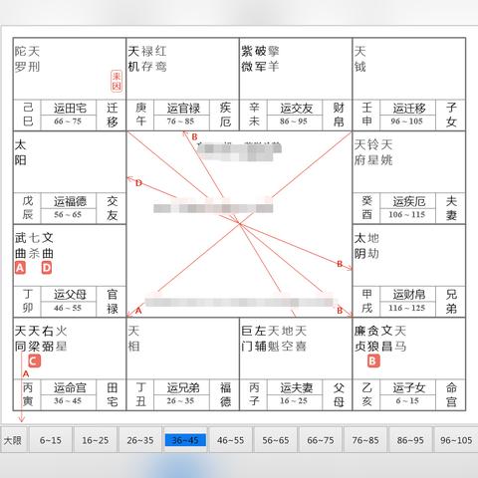This screenshot has height=478, width=478.
Task: Click the 来因 red stamp in 己巳 palace
Action: pyautogui.click(x=117, y=82)
